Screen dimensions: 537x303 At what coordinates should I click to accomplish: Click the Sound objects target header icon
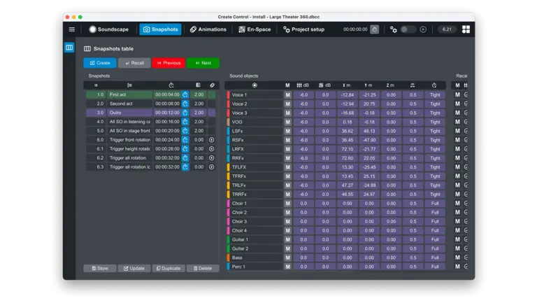255,85
